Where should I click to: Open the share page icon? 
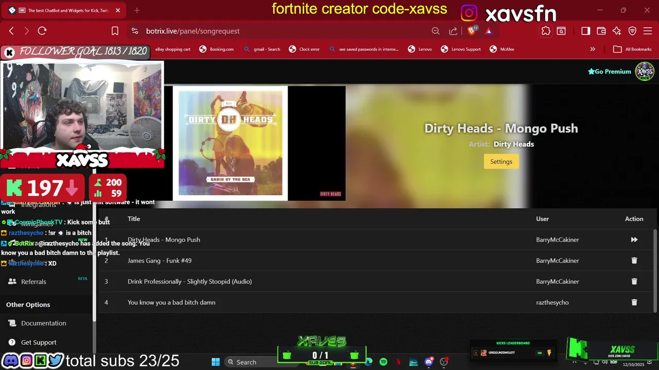[x=453, y=31]
